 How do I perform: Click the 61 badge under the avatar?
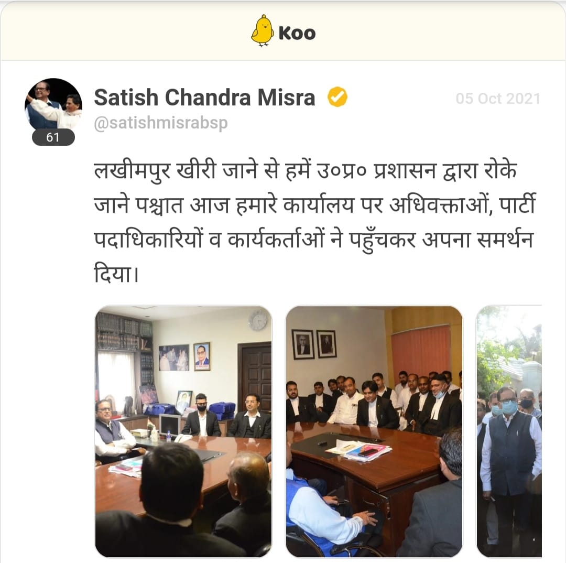point(53,137)
